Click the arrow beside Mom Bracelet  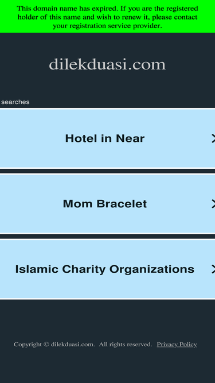[x=213, y=204]
